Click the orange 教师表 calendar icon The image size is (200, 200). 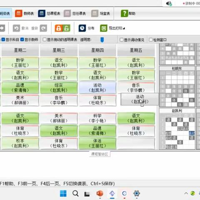(18, 13)
